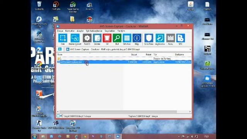Viewport: 247px width, 139px height.
Task: Select the AVS Screen Capture - Crack desktop icon
Action: coord(207,81)
